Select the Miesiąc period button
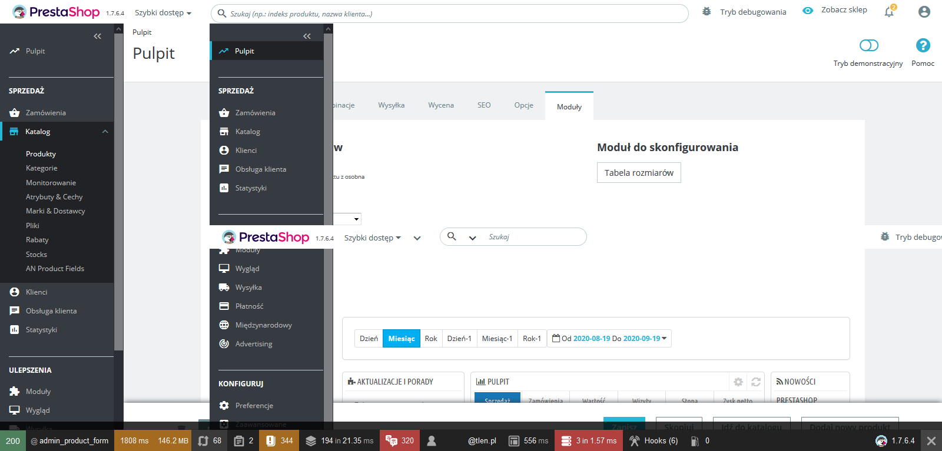Viewport: 942px width, 451px height. click(x=402, y=338)
